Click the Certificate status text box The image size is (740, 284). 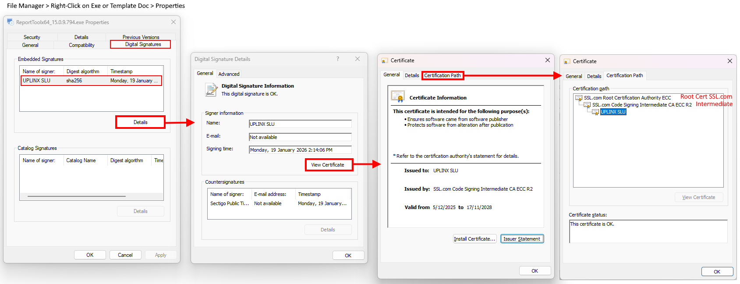coord(648,231)
